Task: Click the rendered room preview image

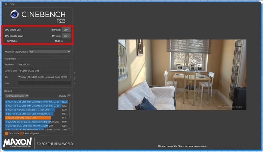Action: point(182,75)
